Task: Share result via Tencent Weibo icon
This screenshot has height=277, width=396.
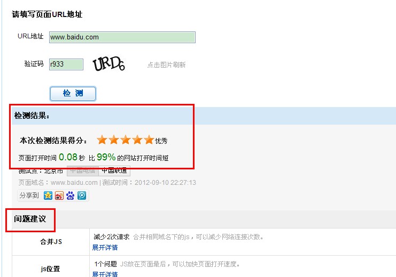Action: (x=82, y=195)
